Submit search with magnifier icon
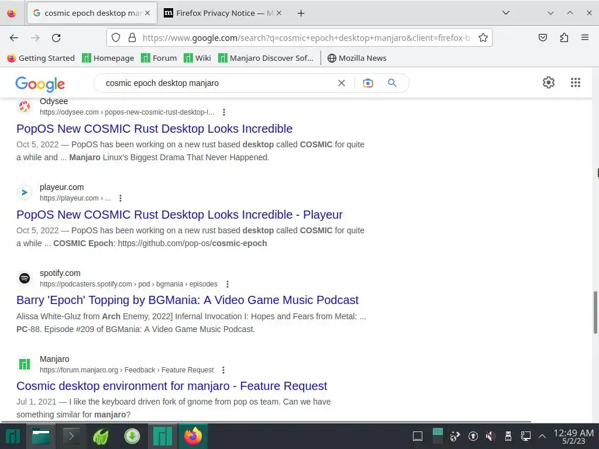Viewport: 599px width, 449px height. pos(393,83)
